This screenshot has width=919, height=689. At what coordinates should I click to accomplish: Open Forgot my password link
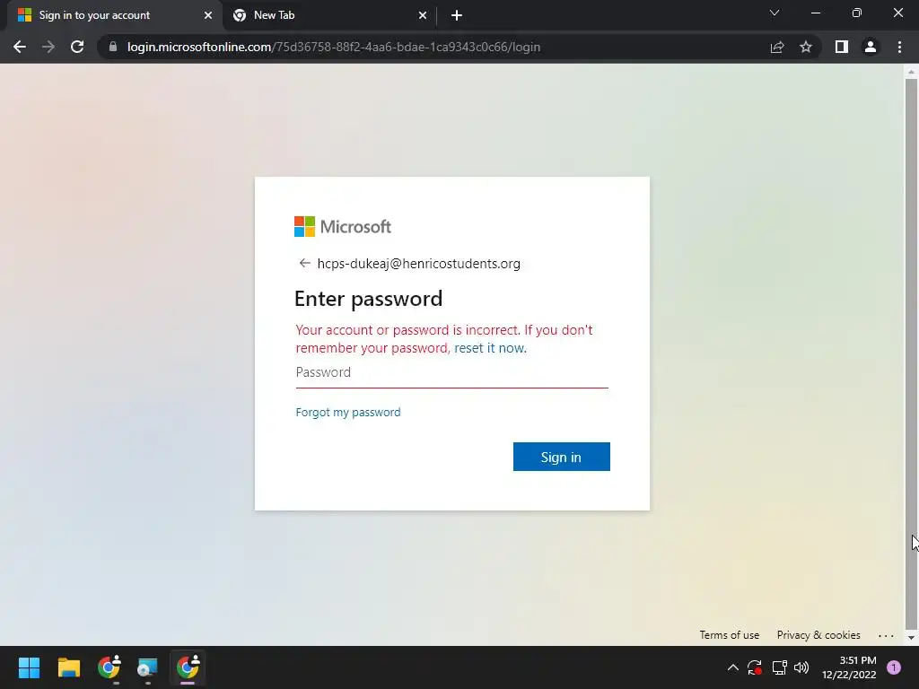[348, 413]
